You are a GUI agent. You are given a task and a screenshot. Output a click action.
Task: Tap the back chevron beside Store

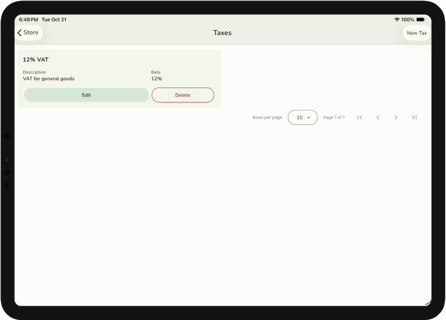click(19, 32)
